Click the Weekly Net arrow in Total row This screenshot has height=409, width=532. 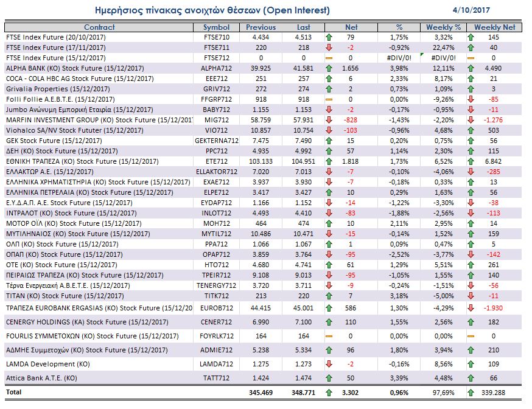point(471,393)
